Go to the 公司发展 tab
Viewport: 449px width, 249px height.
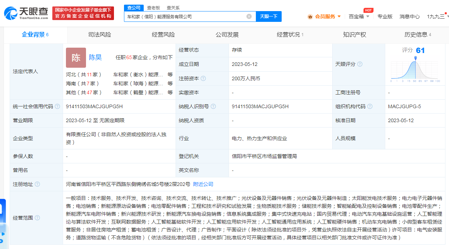point(227,35)
